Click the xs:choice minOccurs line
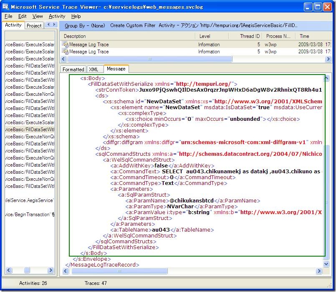This screenshot has width=336, height=292. coord(212,119)
